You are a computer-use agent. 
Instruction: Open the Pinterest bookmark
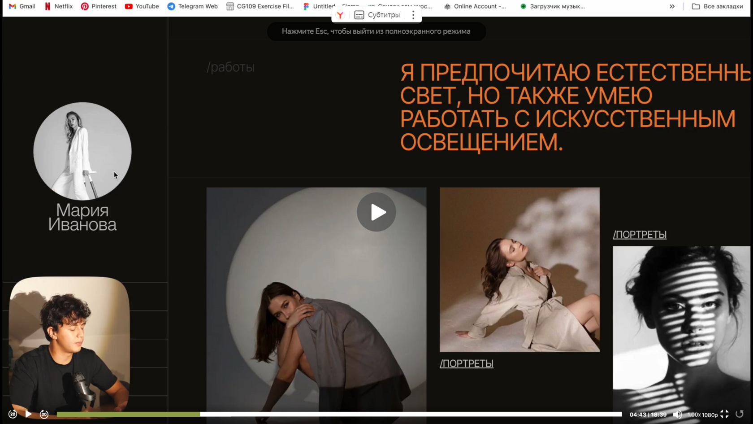coord(99,6)
